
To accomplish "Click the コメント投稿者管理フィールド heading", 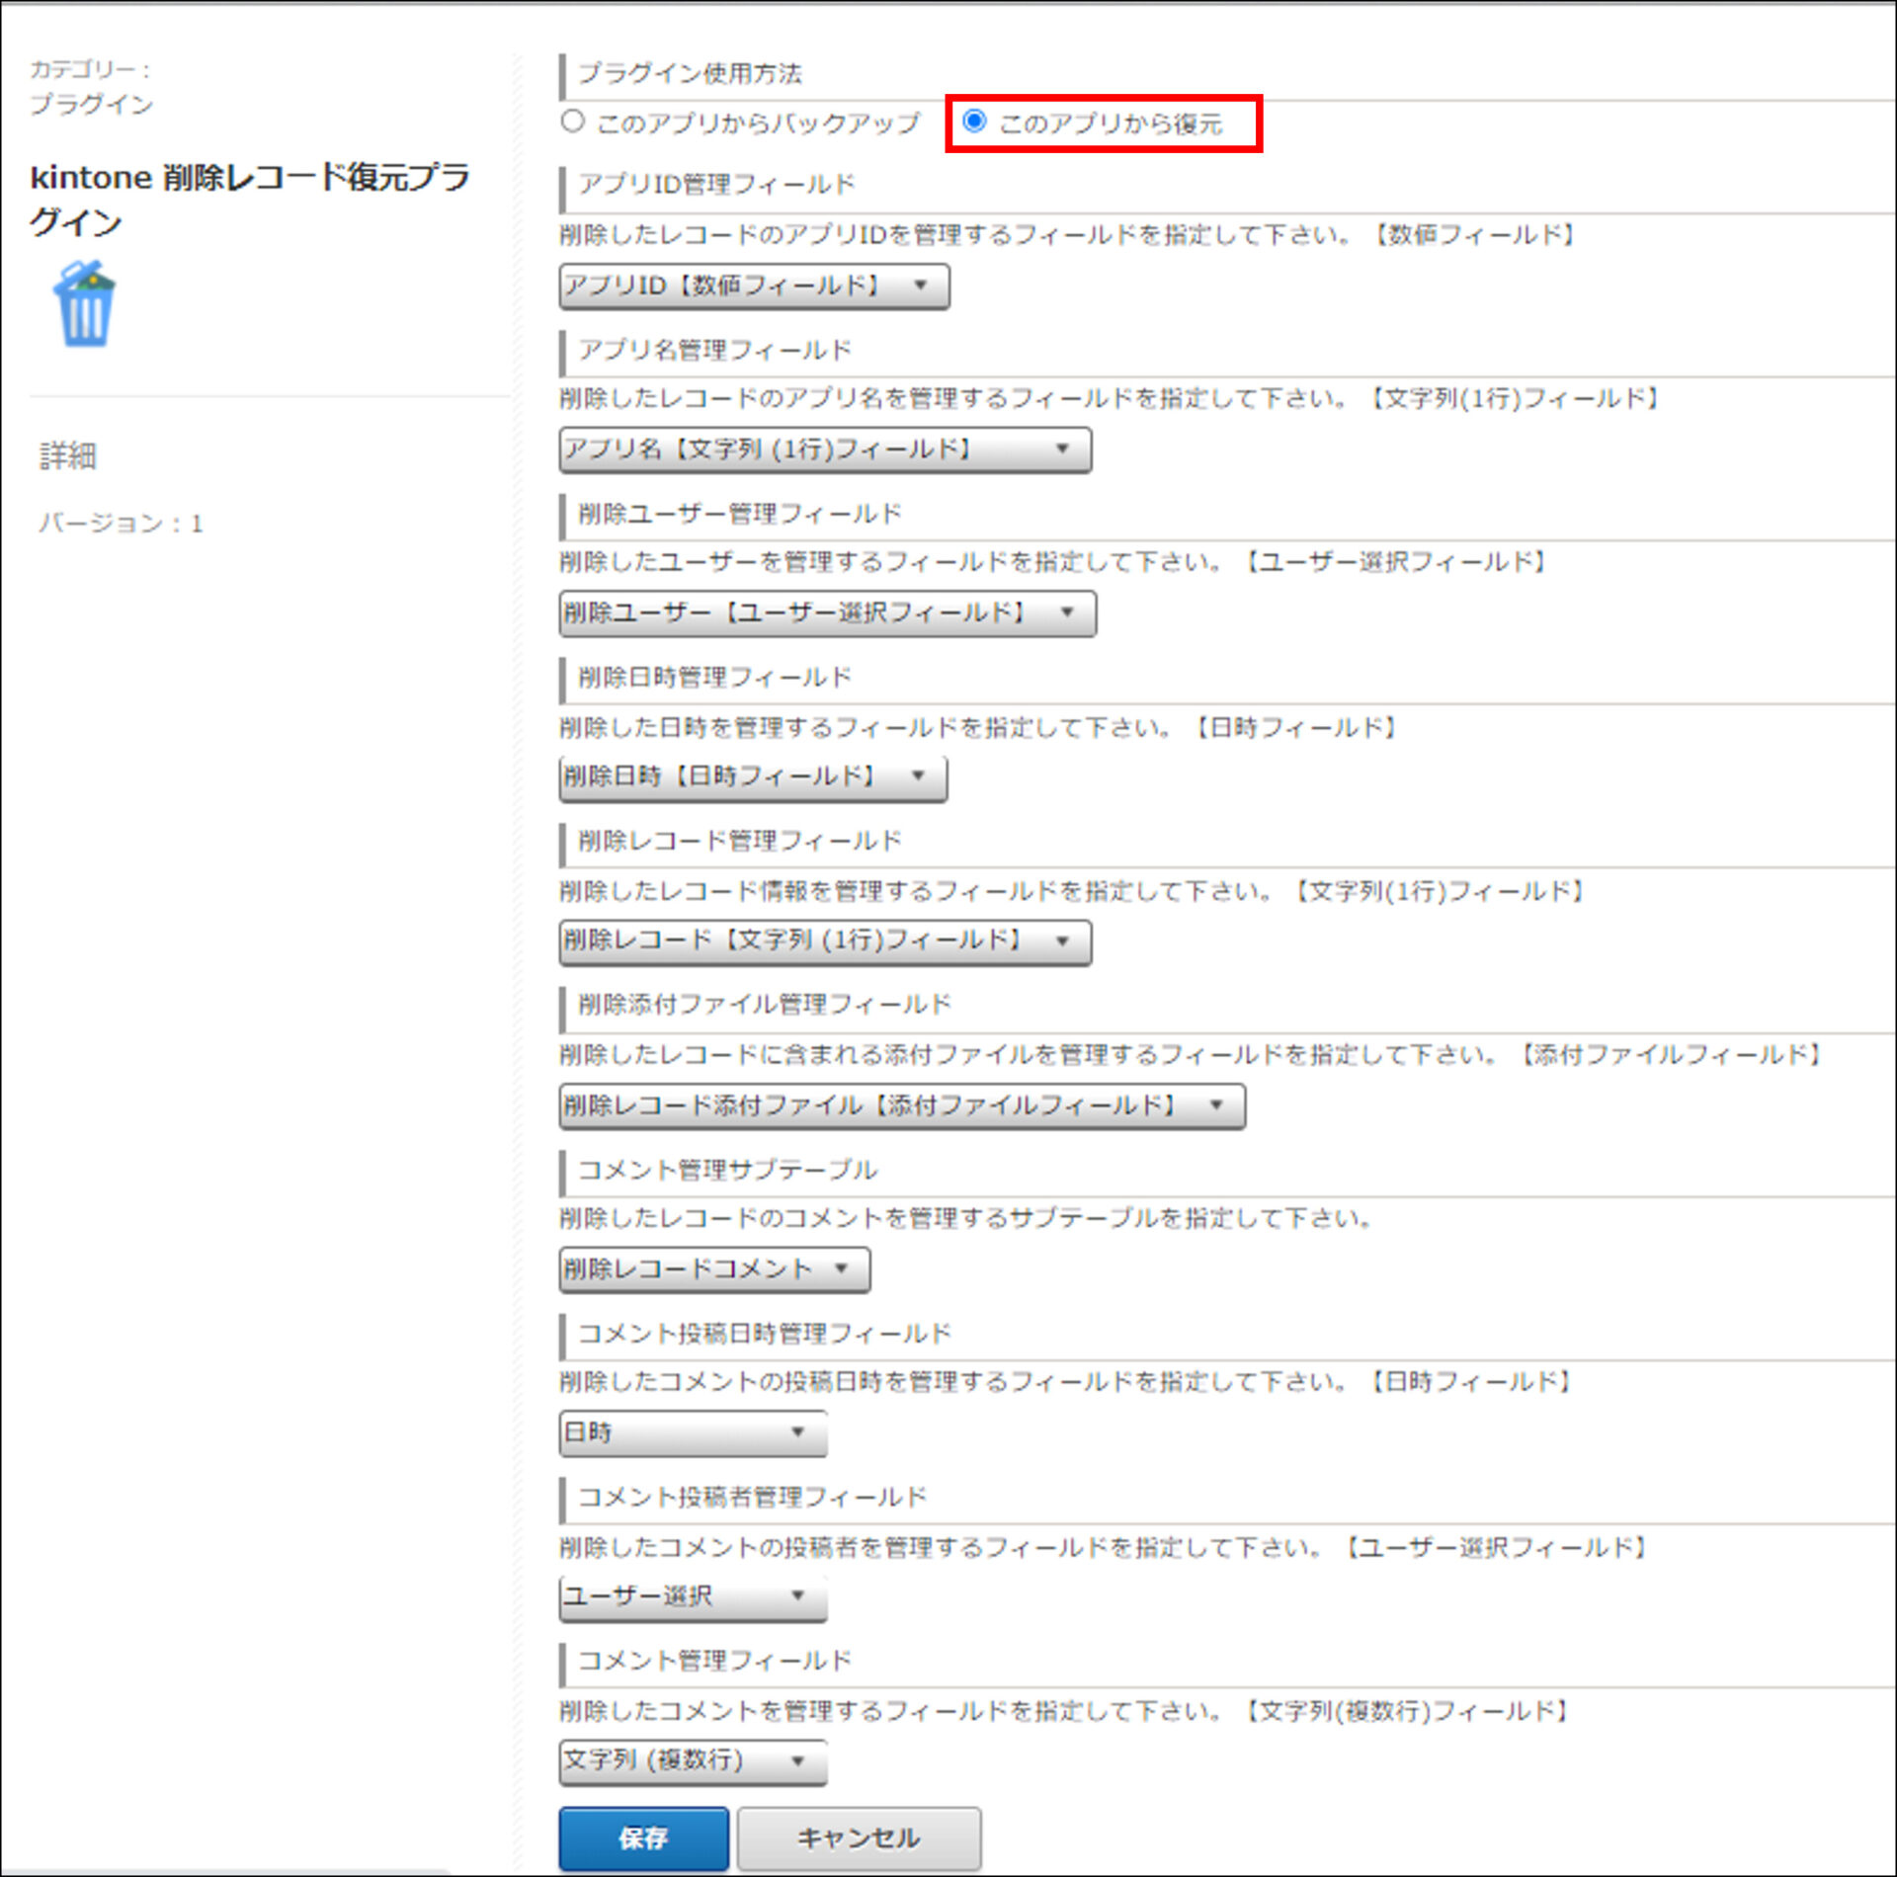I will pos(752,1497).
